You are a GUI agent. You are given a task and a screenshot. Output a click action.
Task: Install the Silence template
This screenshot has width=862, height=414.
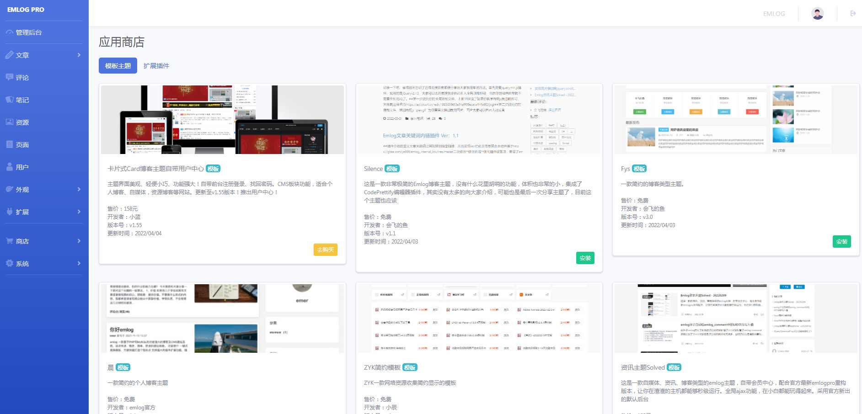pyautogui.click(x=585, y=258)
